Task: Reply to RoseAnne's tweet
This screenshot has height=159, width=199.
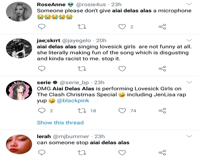Action: coord(42,26)
